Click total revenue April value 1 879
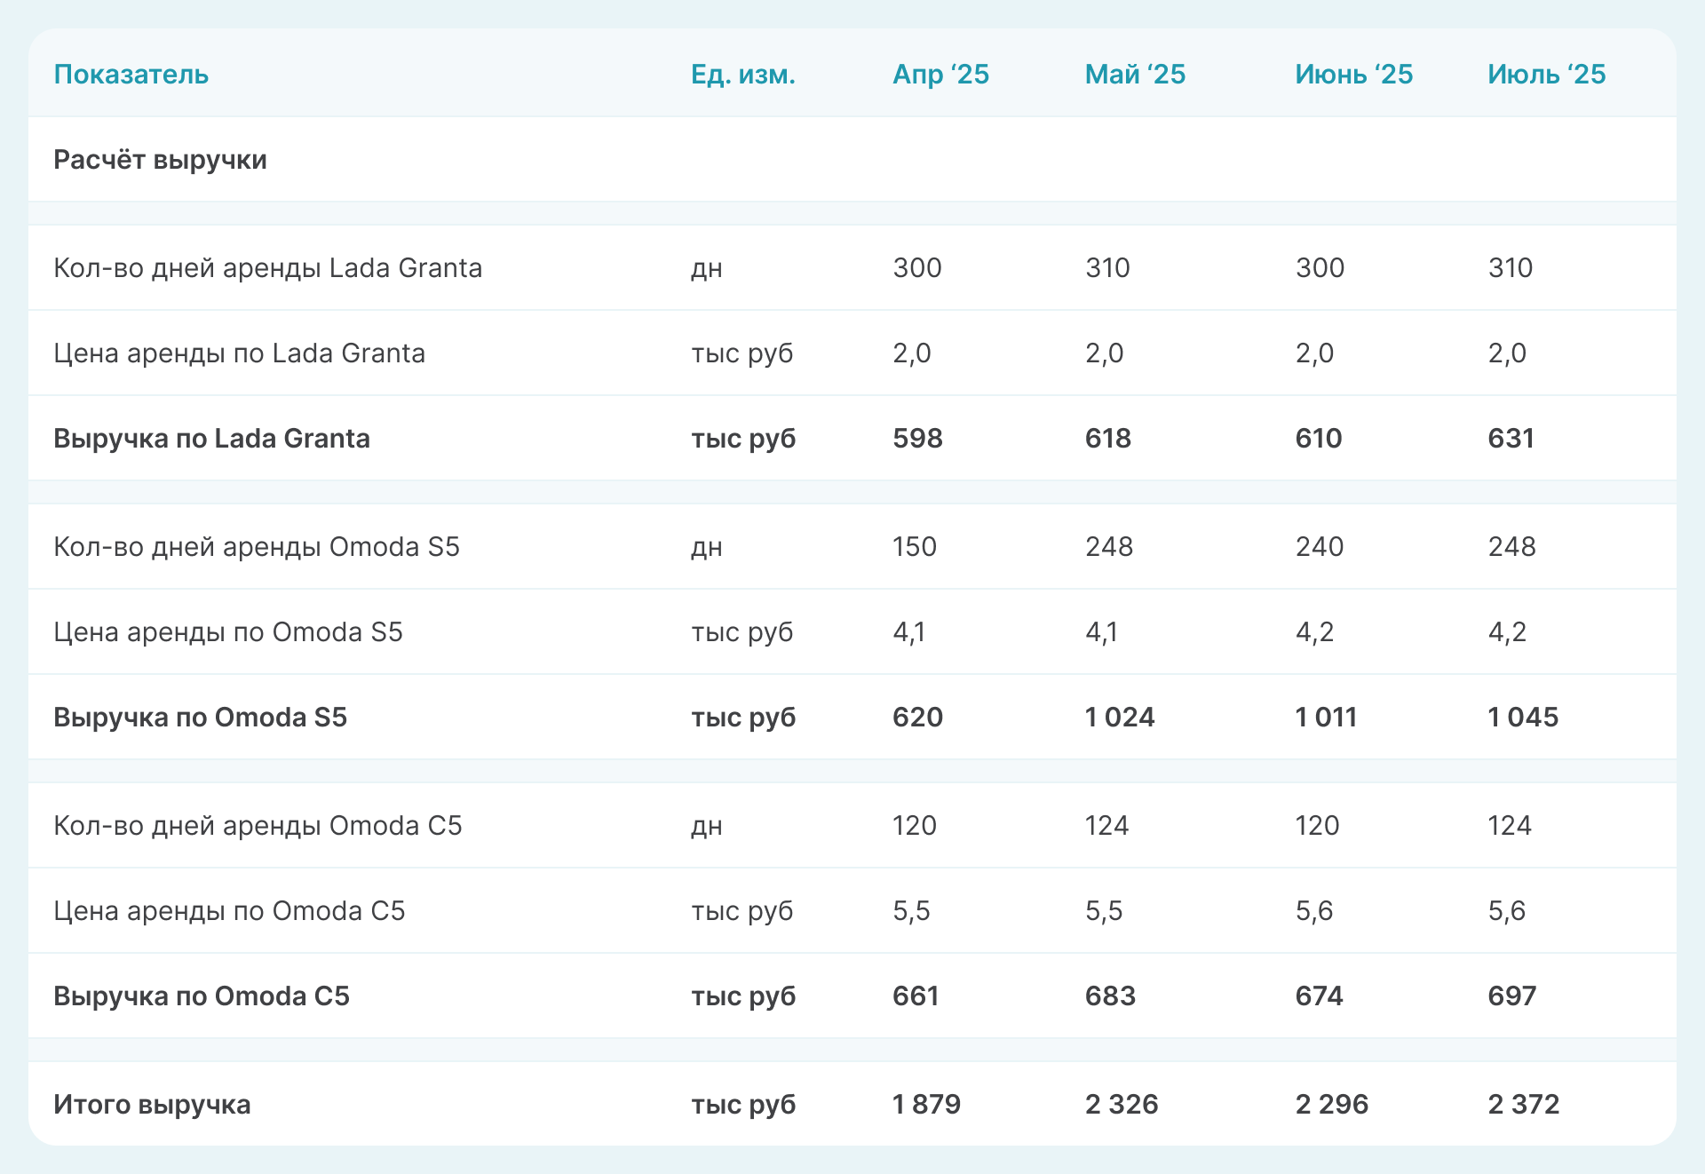This screenshot has height=1174, width=1705. [x=926, y=1105]
